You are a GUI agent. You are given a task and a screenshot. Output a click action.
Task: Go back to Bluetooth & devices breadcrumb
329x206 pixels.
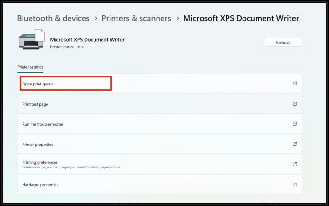pos(53,19)
